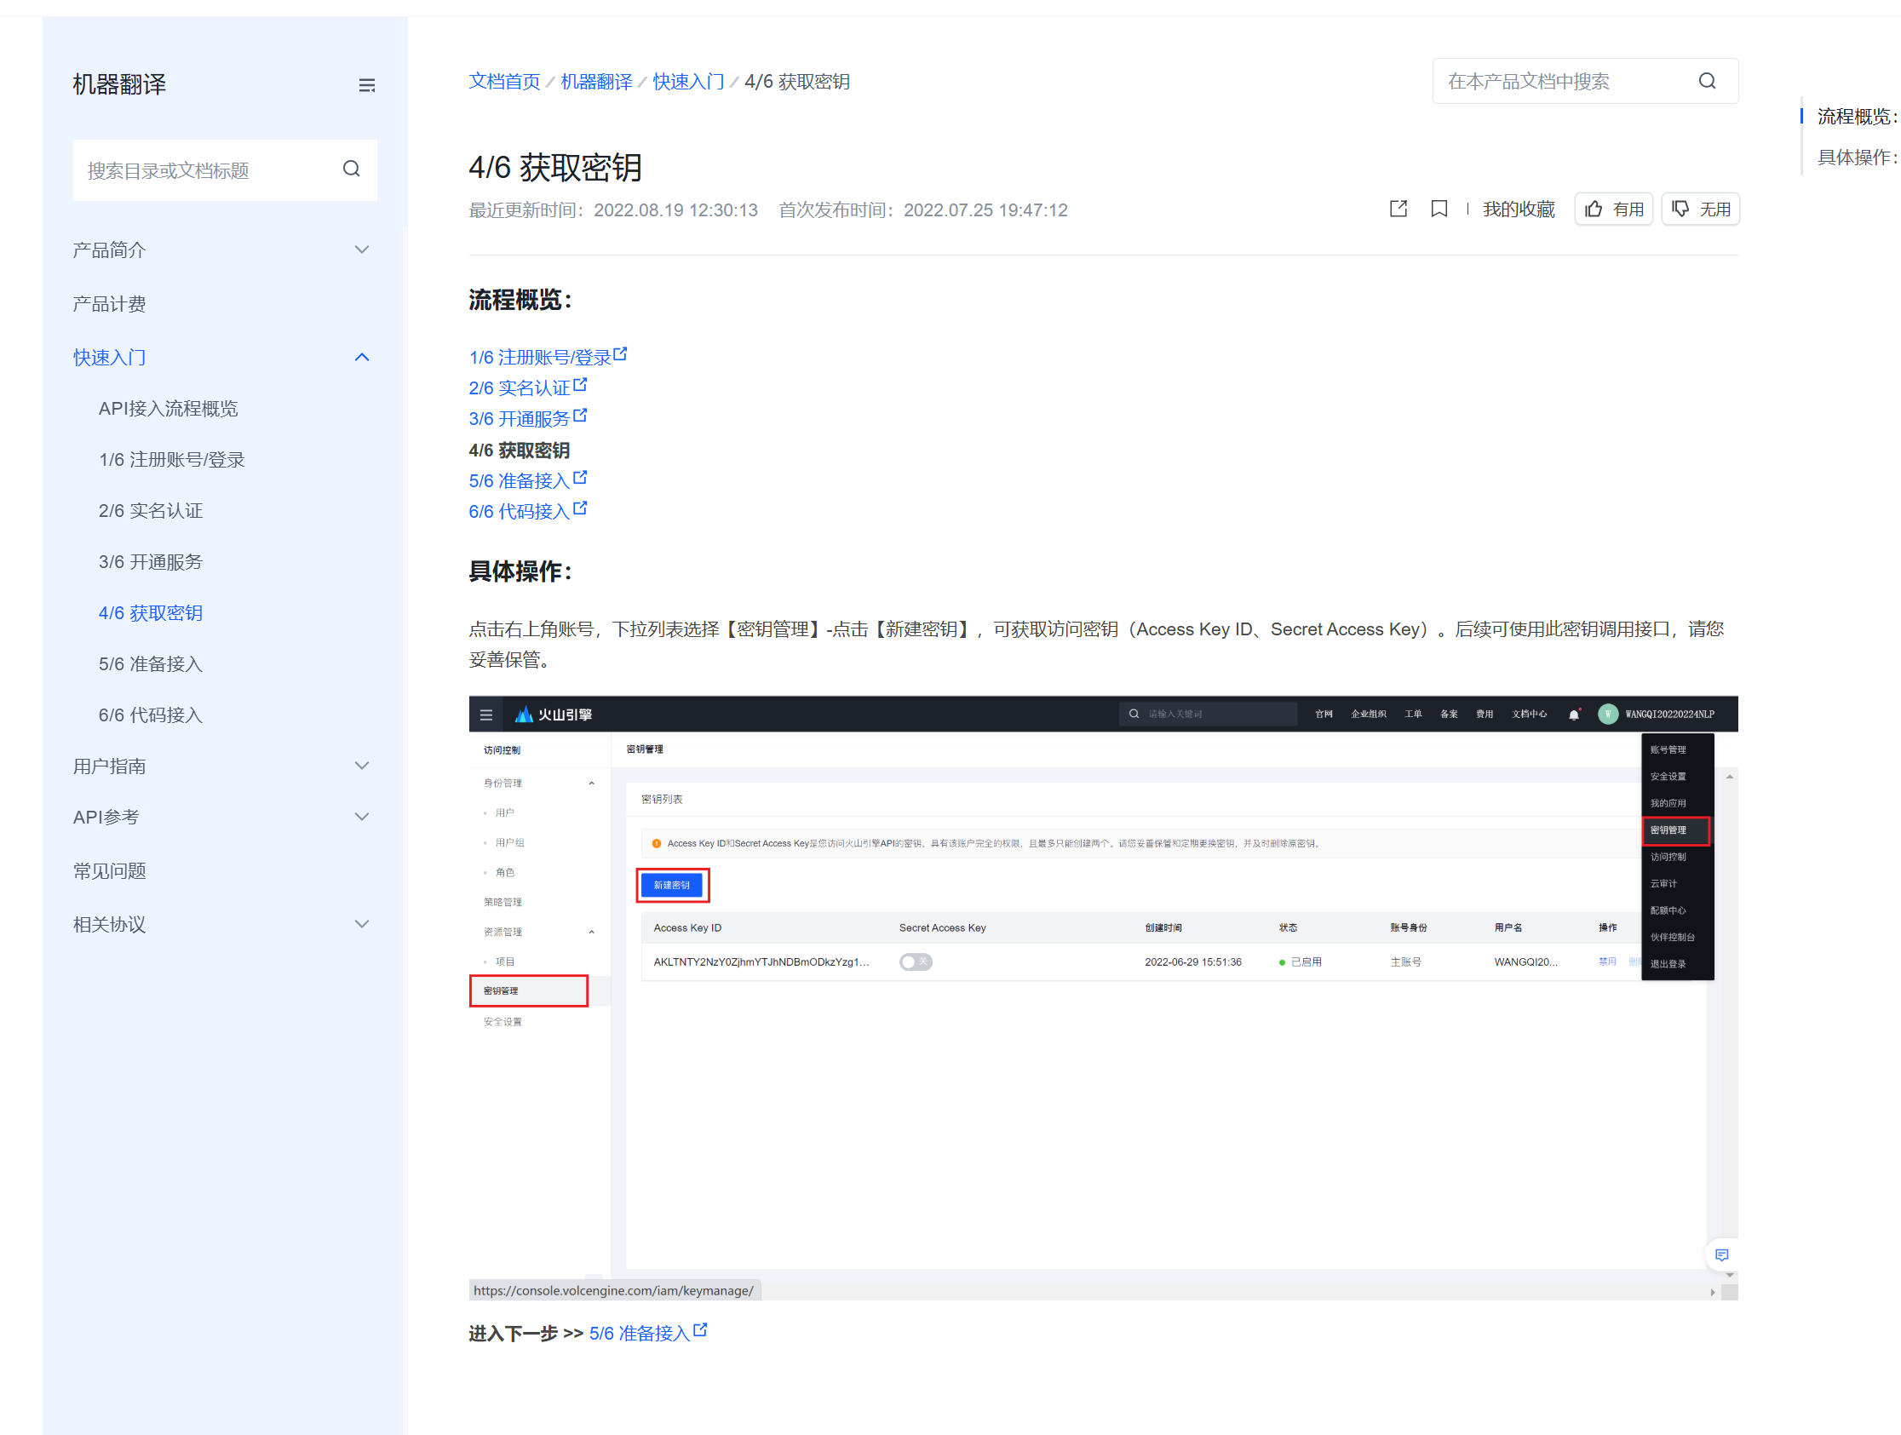Click the share/export icon beside bookmark
Screen dimensions: 1901x1435
[x=1398, y=209]
